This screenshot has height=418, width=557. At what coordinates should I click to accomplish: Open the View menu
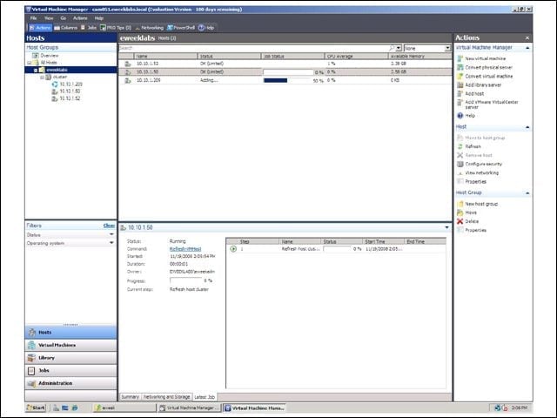49,18
